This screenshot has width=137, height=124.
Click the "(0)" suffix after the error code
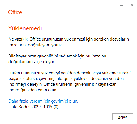click(56, 107)
